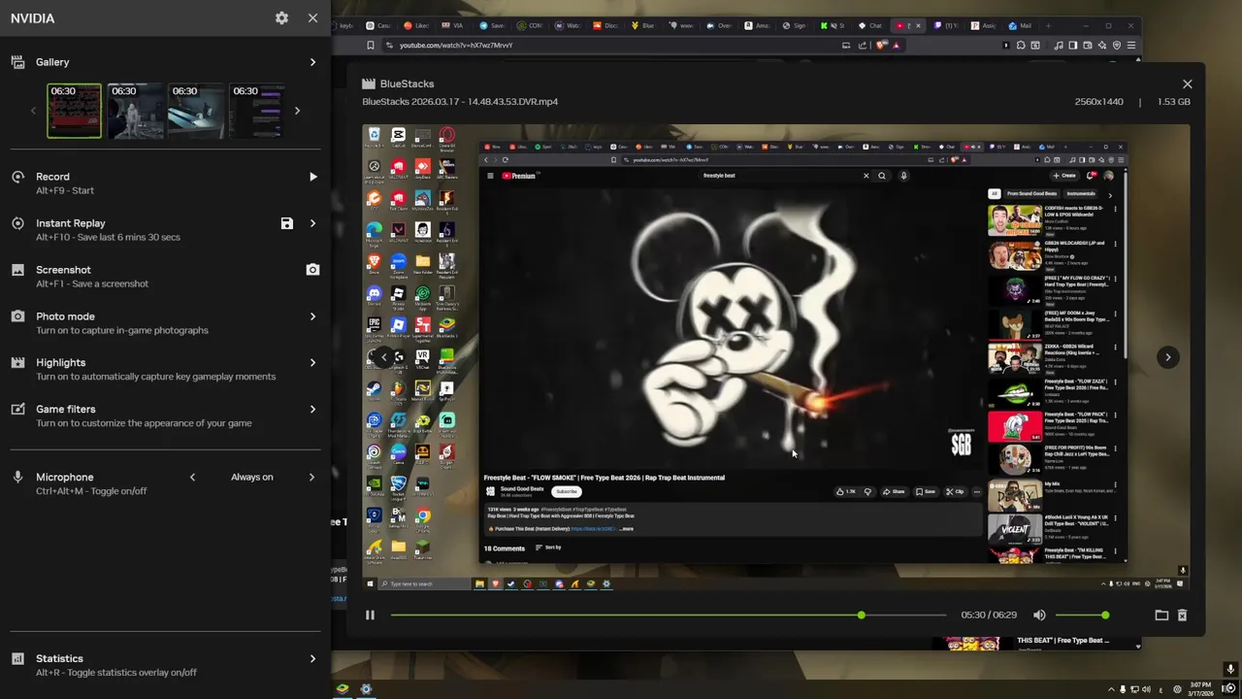Close the NVIDIA overlay panel
The height and width of the screenshot is (699, 1242).
[312, 17]
